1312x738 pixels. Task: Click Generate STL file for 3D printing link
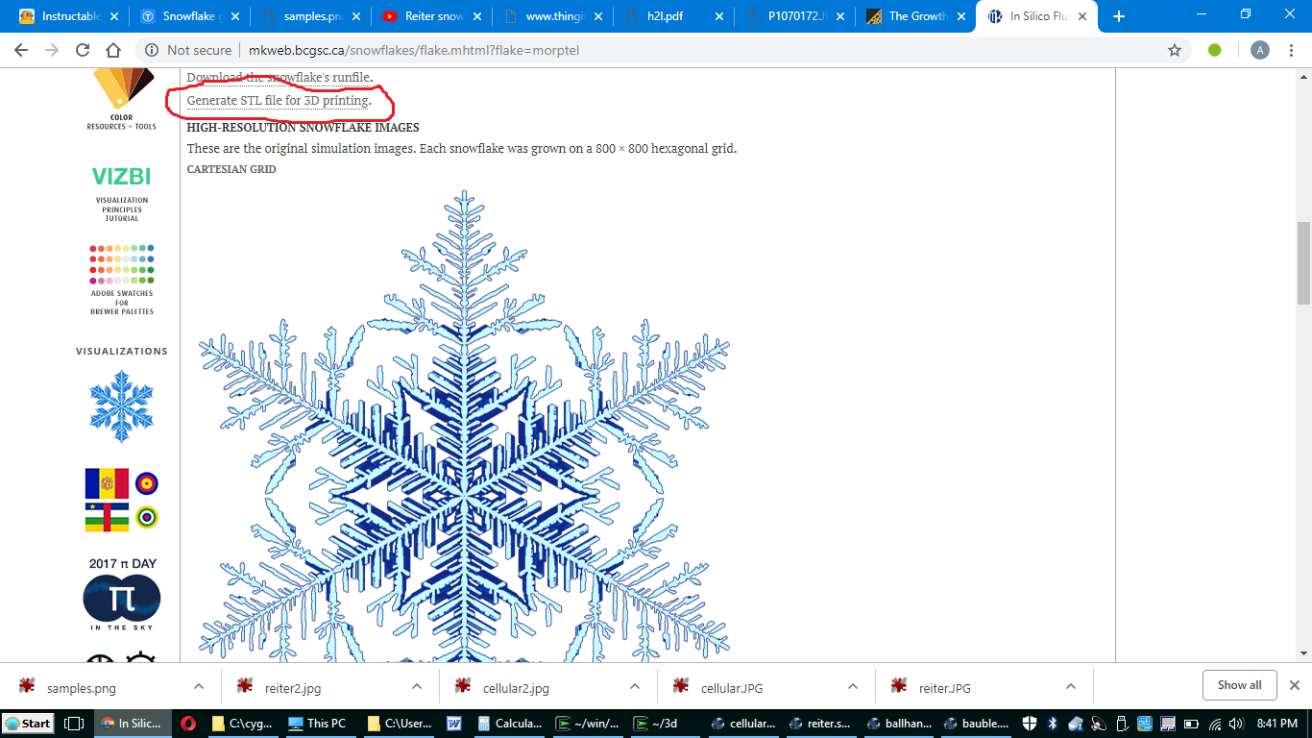[278, 100]
